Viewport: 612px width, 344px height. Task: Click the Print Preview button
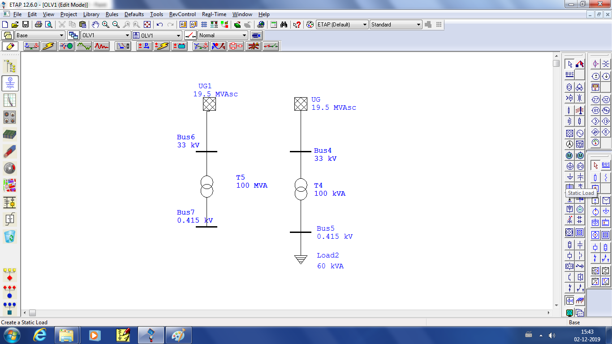47,24
